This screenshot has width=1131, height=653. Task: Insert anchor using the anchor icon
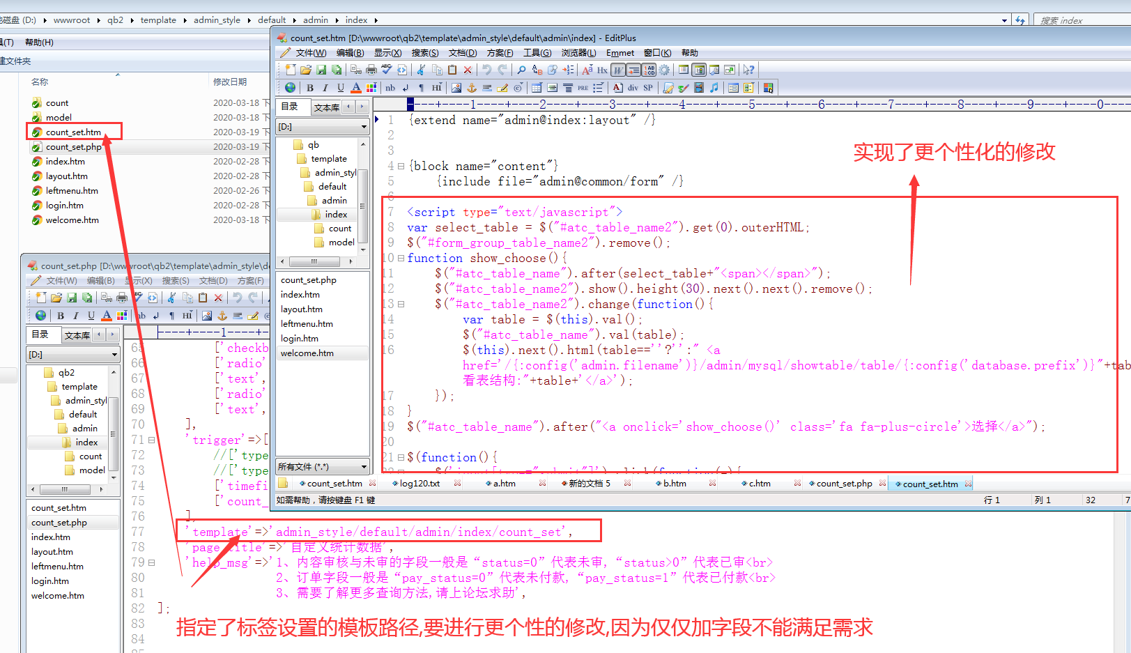pos(472,88)
